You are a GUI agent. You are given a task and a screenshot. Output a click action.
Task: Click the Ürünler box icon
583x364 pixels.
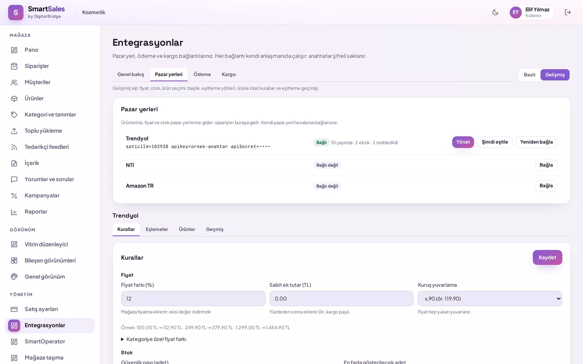[14, 98]
